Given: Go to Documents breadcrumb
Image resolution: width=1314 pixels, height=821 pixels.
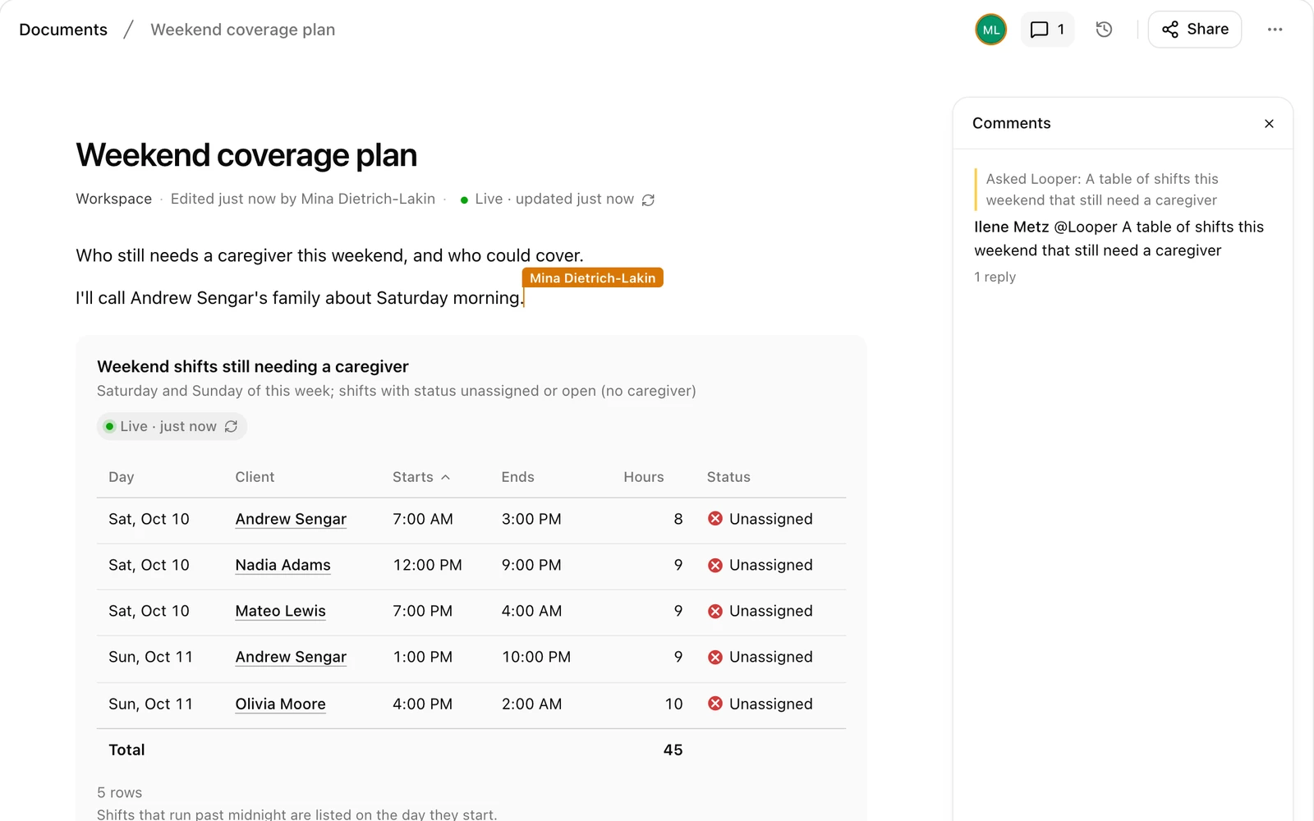Looking at the screenshot, I should (x=63, y=30).
